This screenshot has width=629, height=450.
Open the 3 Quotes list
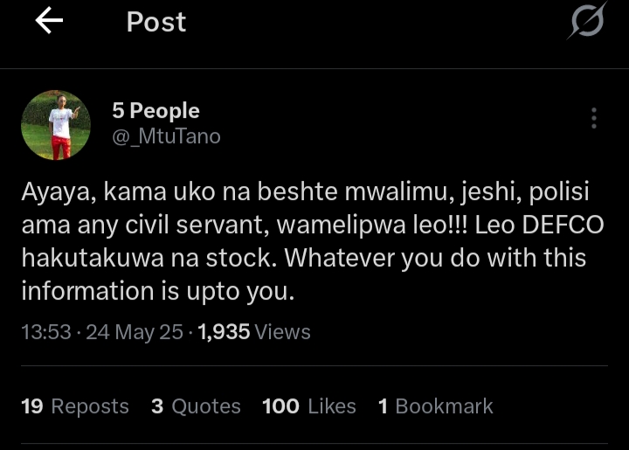click(196, 406)
